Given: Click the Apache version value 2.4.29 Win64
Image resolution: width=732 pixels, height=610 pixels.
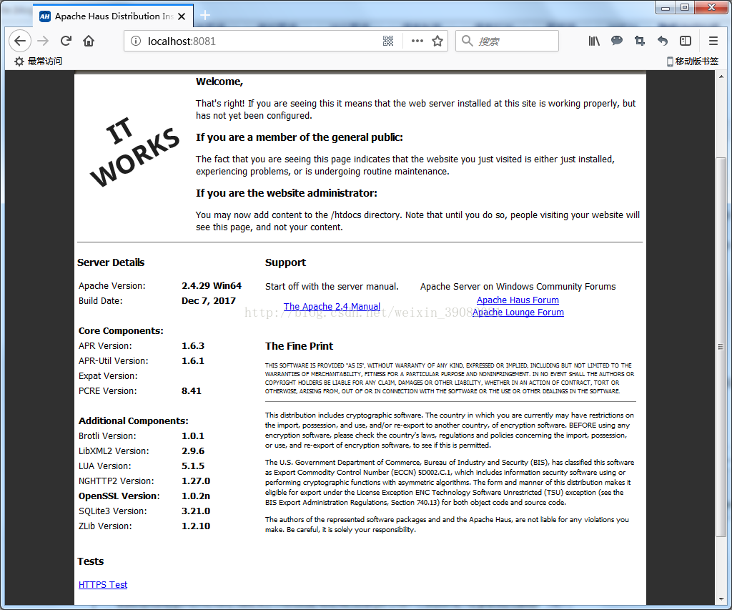Looking at the screenshot, I should click(212, 285).
